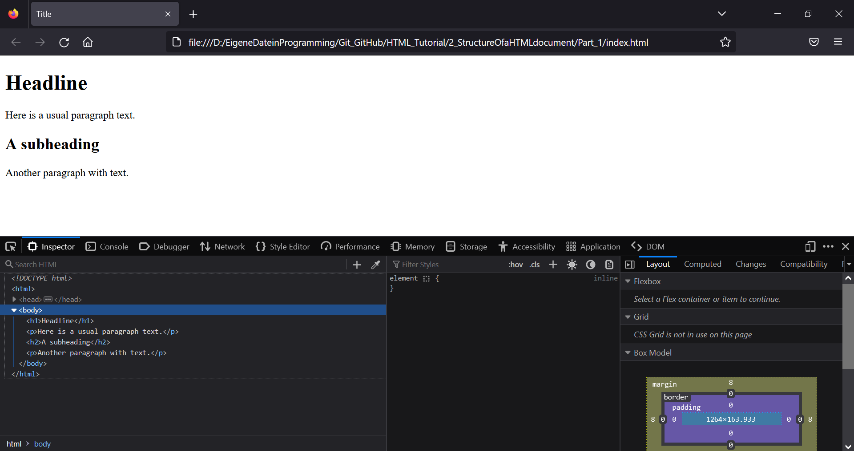Viewport: 854px width, 451px height.
Task: Bookmark this page via the star
Action: click(725, 42)
